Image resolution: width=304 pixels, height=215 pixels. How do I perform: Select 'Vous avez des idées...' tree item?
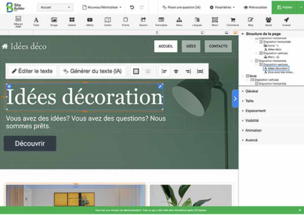(279, 72)
